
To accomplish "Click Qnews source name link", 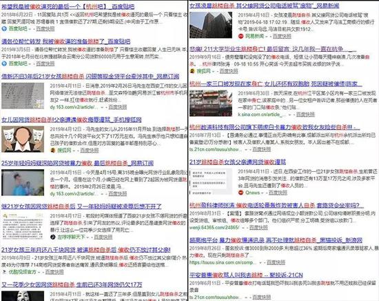I will point(253,193).
